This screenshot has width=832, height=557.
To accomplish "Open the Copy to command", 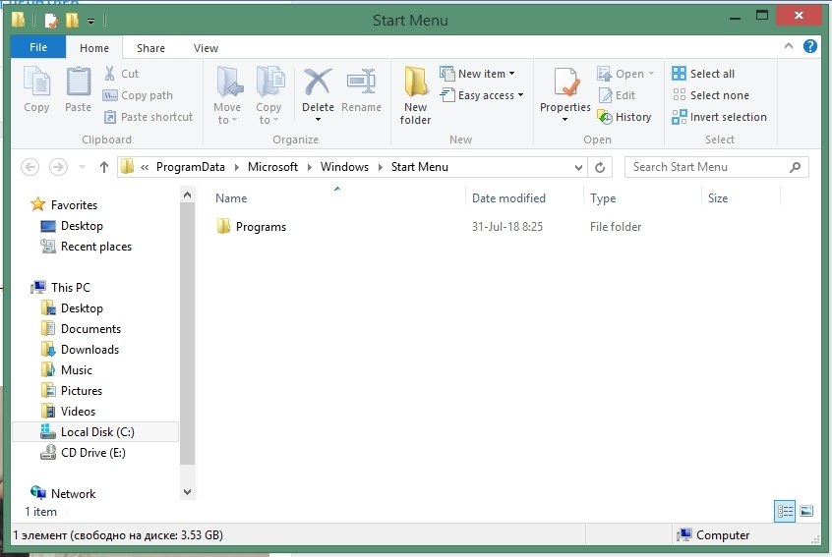I will [x=268, y=95].
